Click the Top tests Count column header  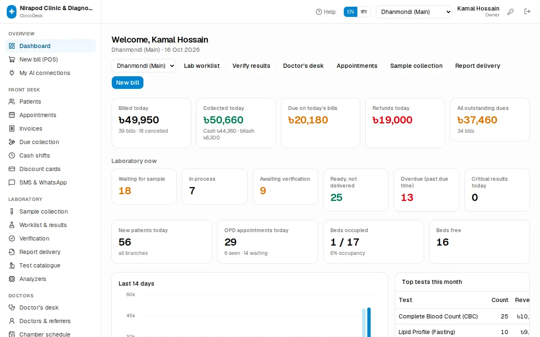pyautogui.click(x=500, y=300)
